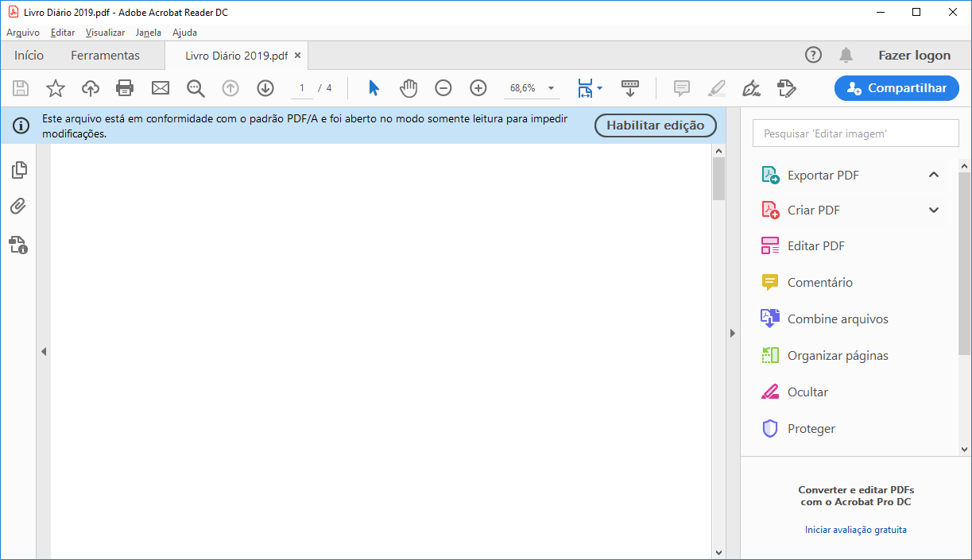
Task: Click Fazer logon
Action: [914, 56]
